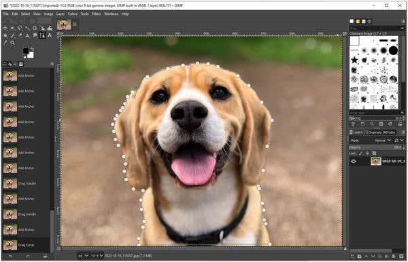Select the Paintbrush tool
The height and width of the screenshot is (262, 408).
click(12, 35)
